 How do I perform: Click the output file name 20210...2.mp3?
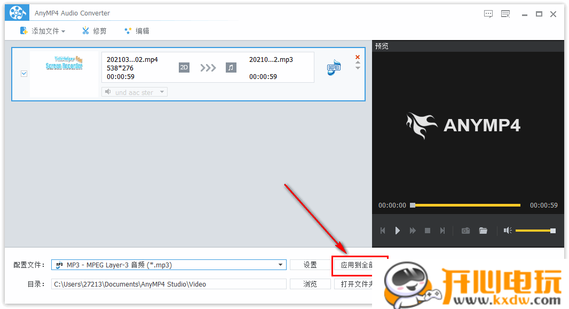[271, 59]
